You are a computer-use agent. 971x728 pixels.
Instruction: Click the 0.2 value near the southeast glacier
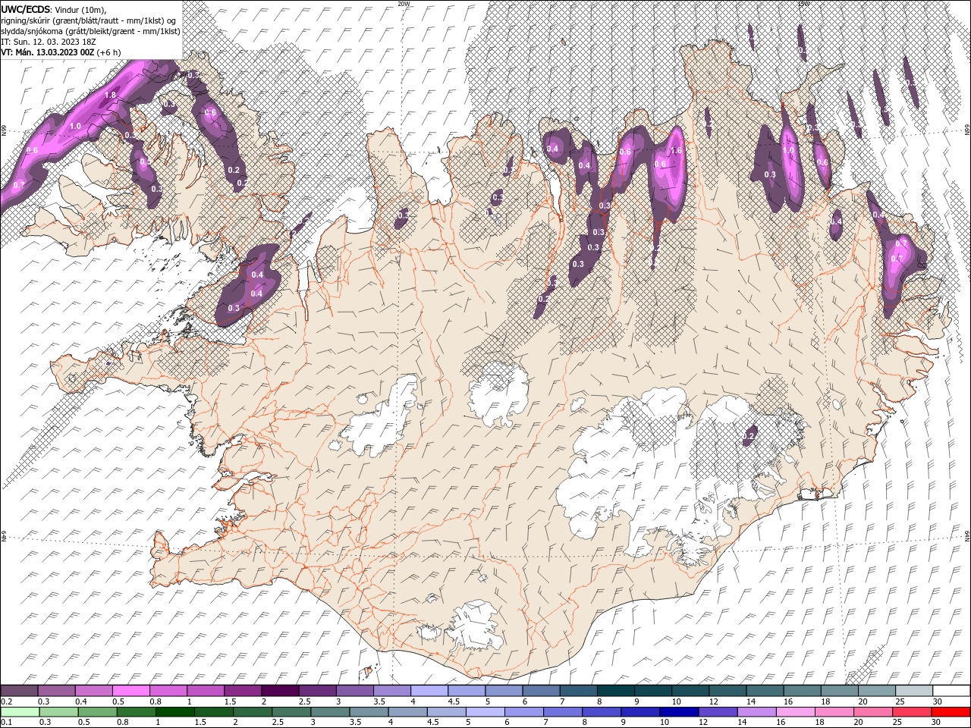[749, 436]
